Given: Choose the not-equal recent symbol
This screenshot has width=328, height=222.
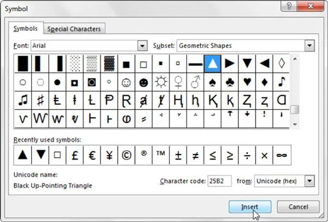Looking at the screenshot, I should point(195,155).
